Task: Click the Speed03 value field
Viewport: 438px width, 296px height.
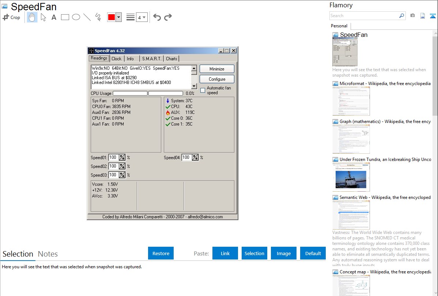Action: 113,175
